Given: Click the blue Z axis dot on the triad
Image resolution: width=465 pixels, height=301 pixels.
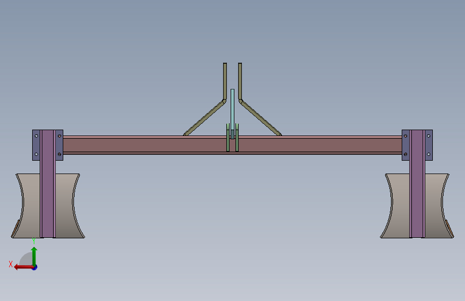Looking at the screenshot, I should [35, 268].
